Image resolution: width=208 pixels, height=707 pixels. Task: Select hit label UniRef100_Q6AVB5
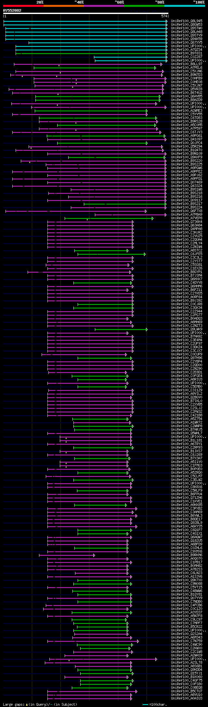coord(187,96)
